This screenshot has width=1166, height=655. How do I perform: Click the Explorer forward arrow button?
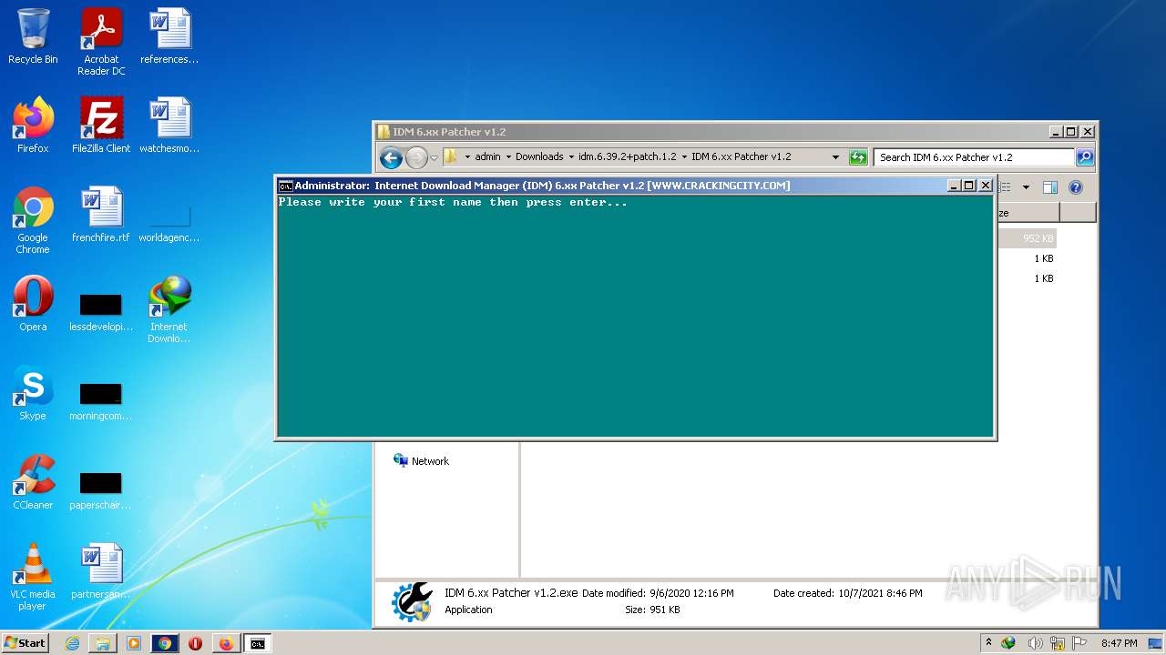pos(416,157)
